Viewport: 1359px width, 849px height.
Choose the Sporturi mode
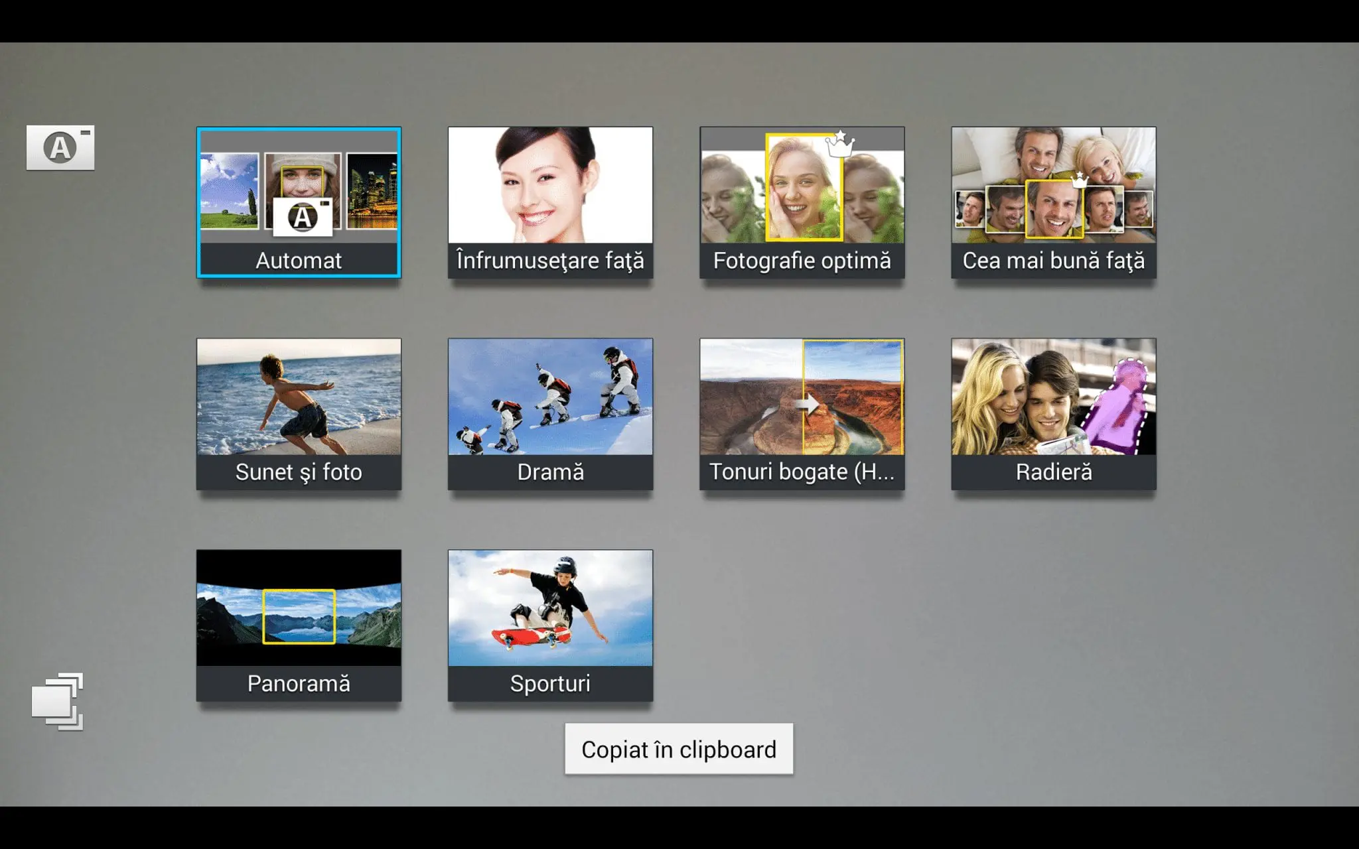(550, 625)
